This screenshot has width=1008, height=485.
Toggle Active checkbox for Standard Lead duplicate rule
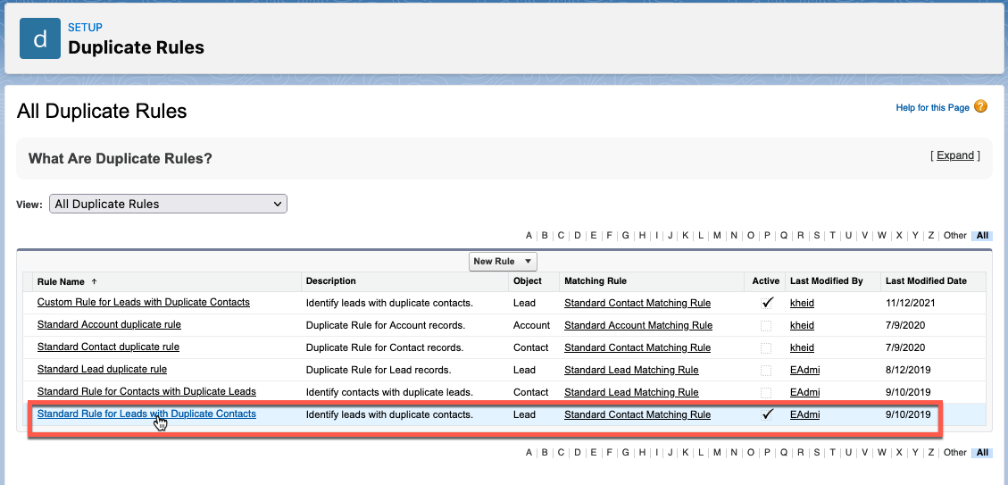pos(766,370)
